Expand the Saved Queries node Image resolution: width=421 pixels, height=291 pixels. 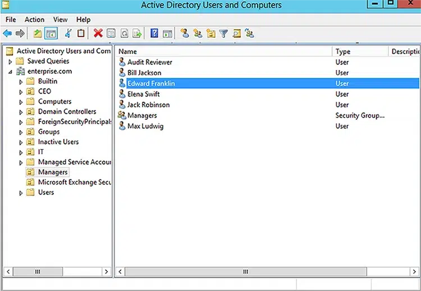[10, 62]
